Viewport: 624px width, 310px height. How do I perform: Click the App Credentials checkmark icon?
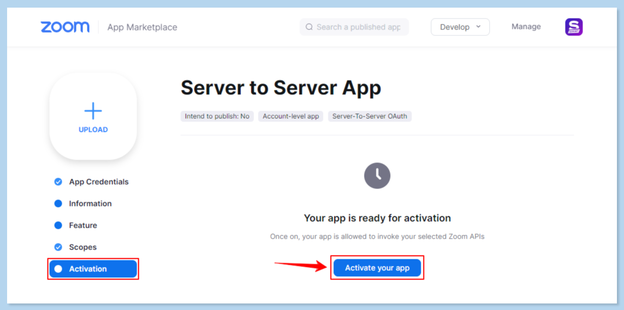58,182
